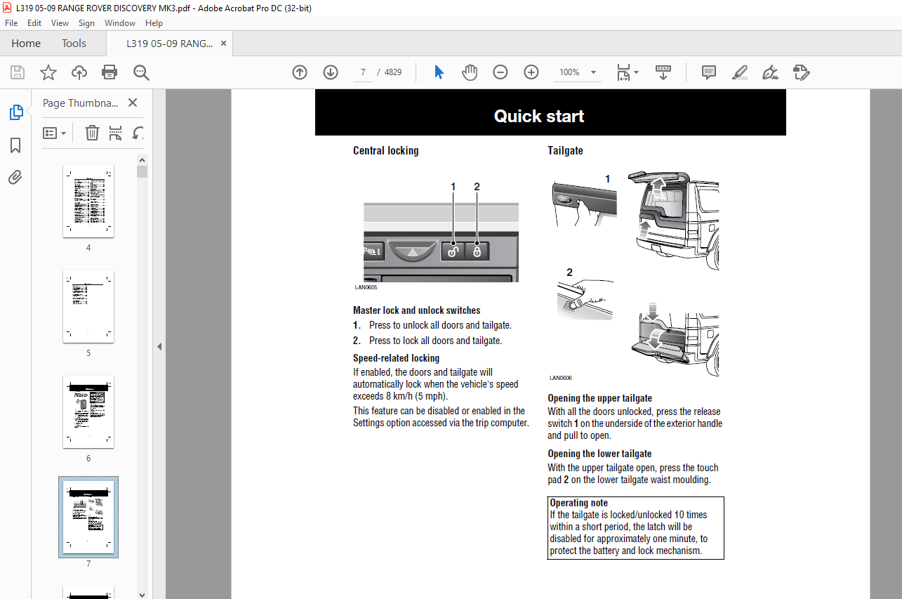Image resolution: width=902 pixels, height=599 pixels.
Task: Click the insert pages thumbnail icon
Action: click(x=116, y=133)
